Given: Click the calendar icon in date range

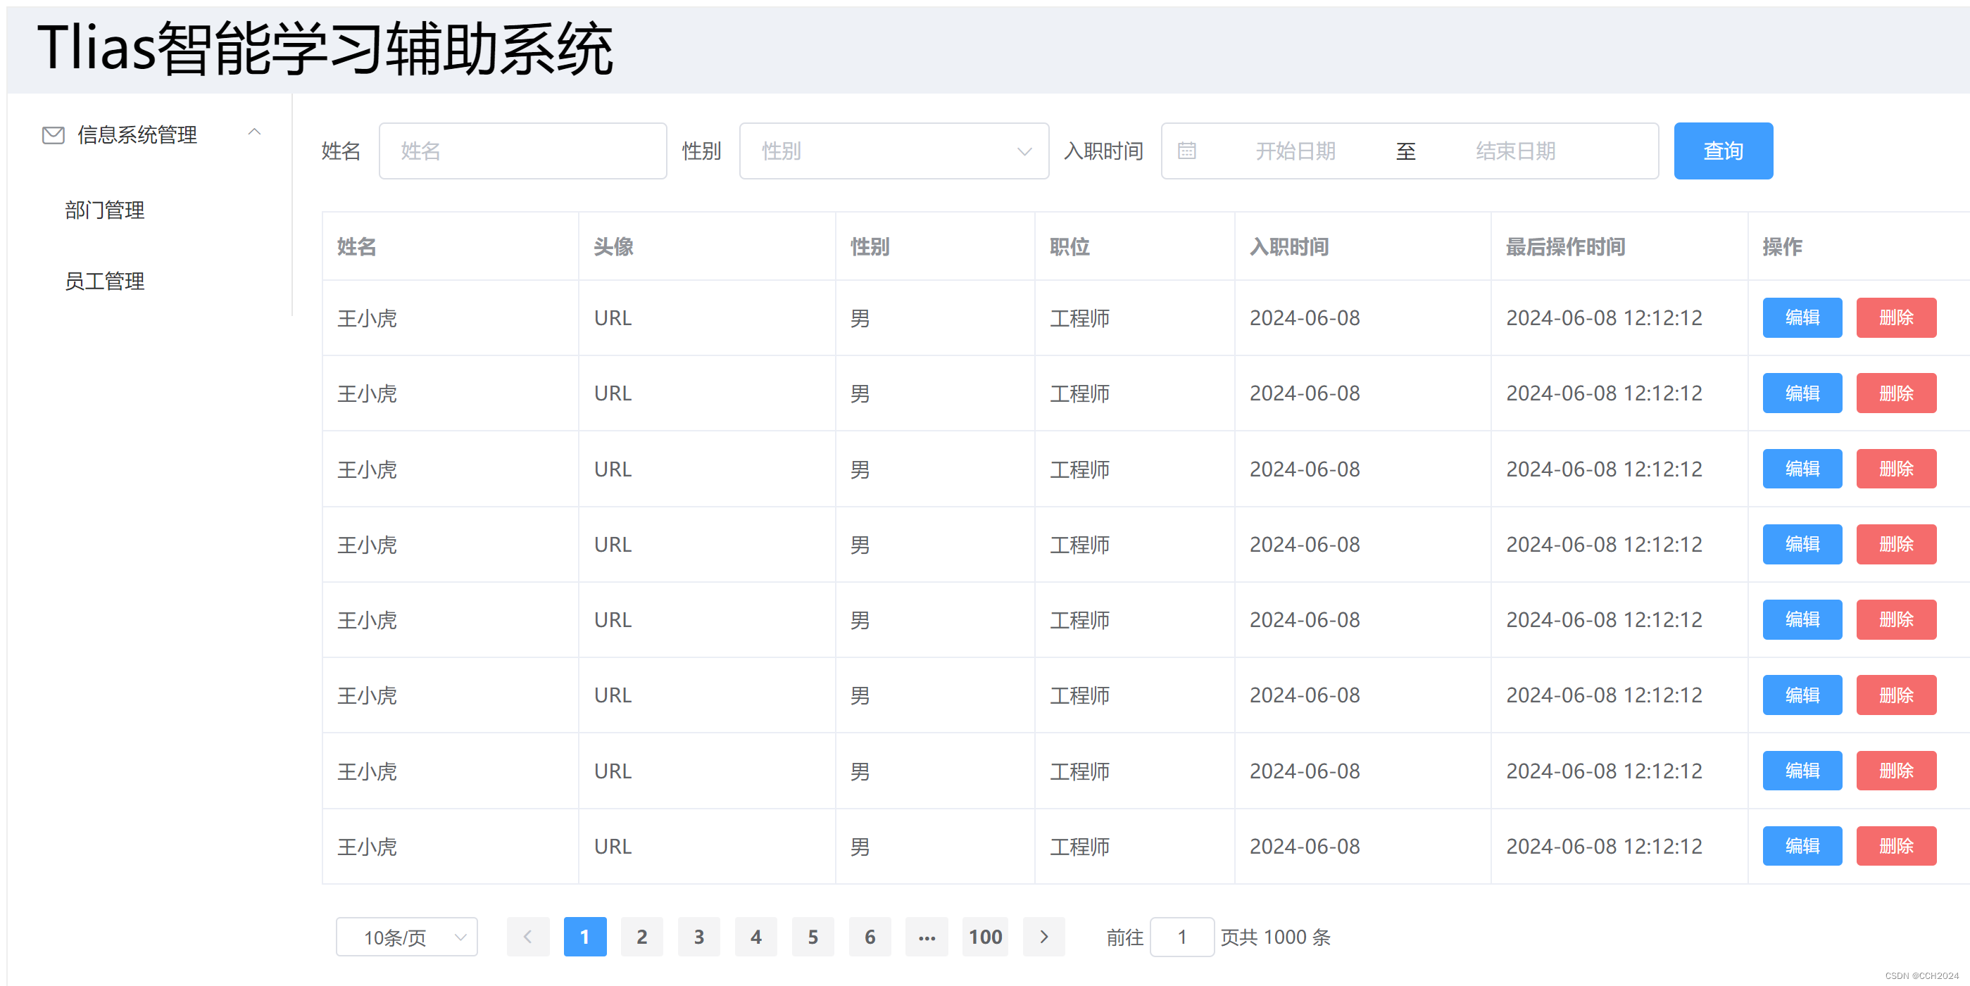Looking at the screenshot, I should click(1186, 151).
